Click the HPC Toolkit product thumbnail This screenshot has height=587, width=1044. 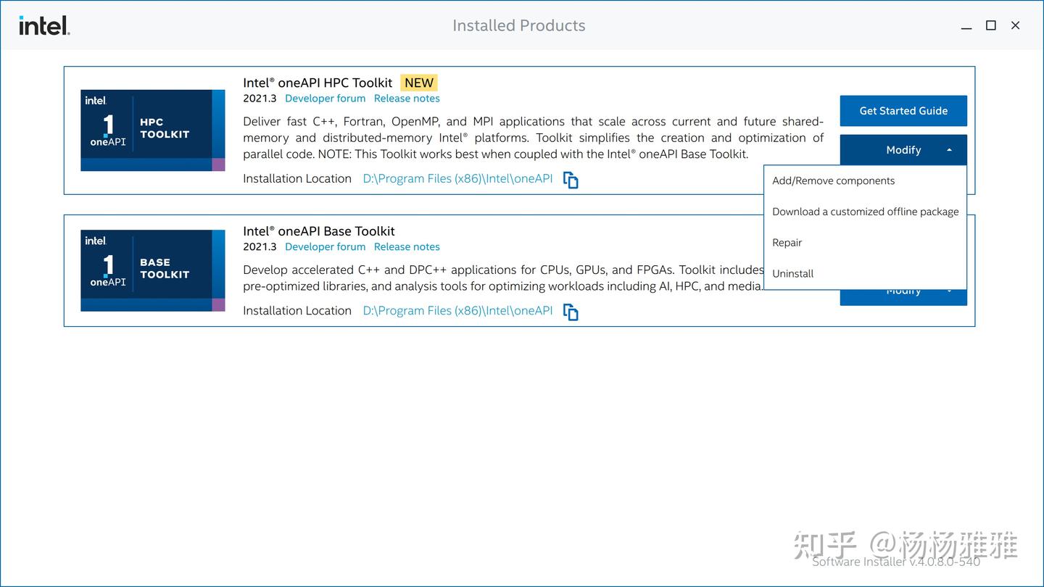coord(152,129)
